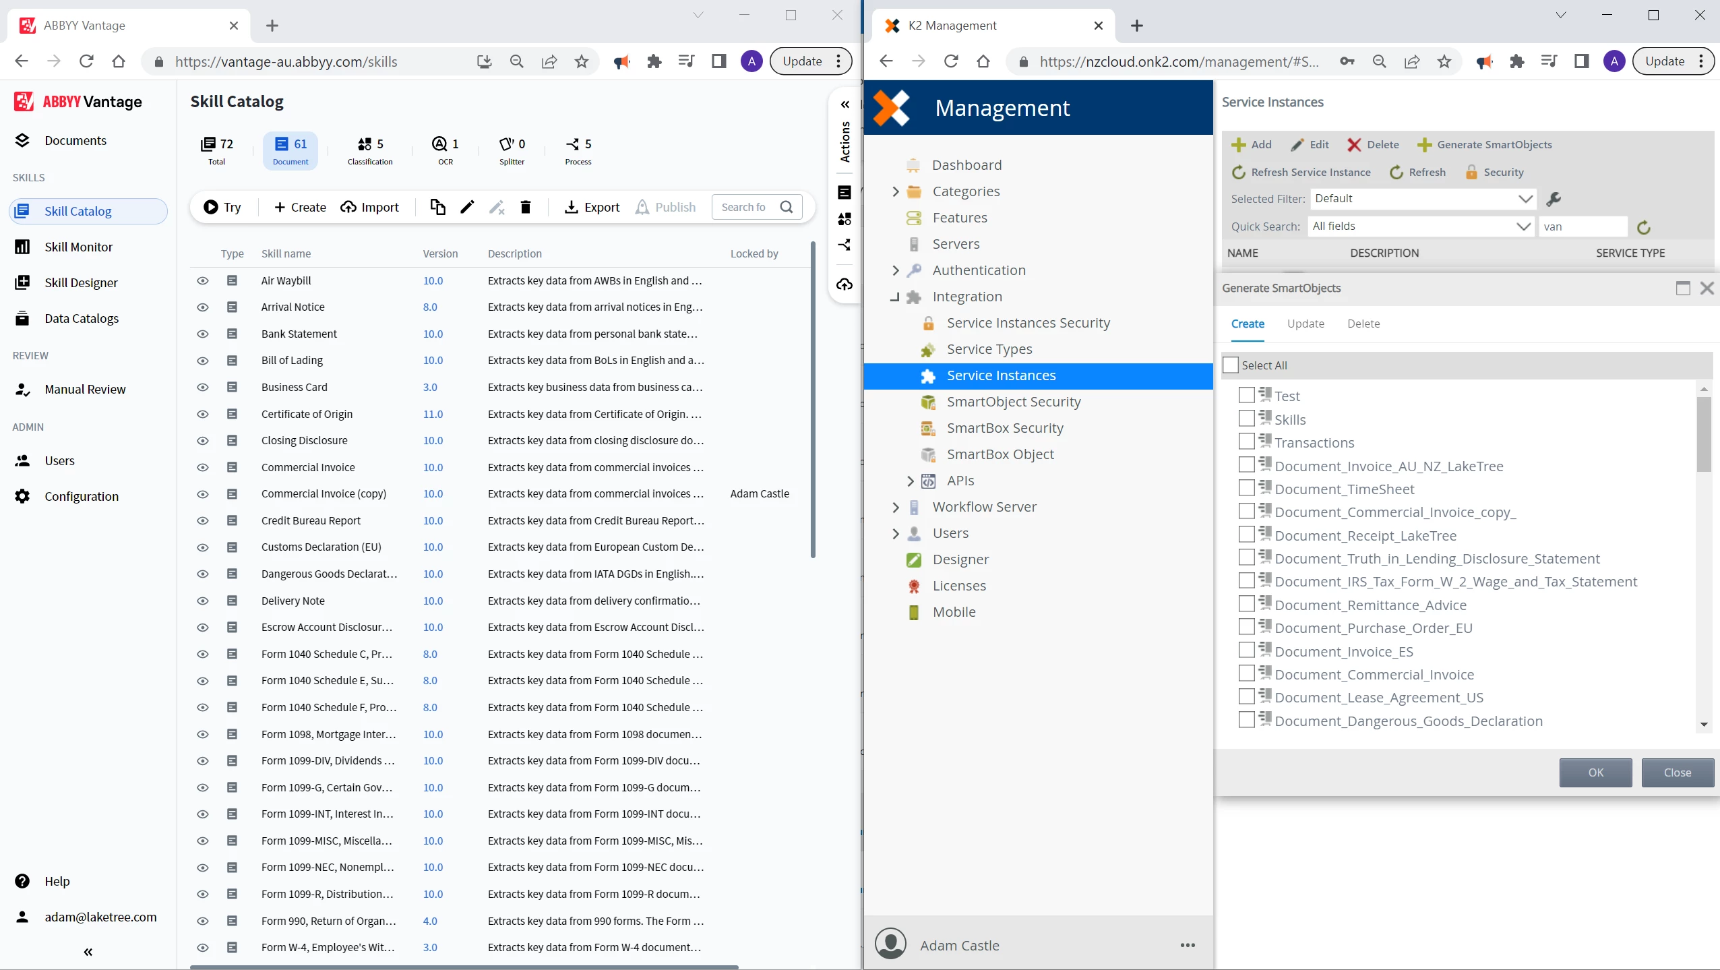Click the Skill Catalog horizontal scrollbar
Image resolution: width=1720 pixels, height=970 pixels.
click(464, 967)
